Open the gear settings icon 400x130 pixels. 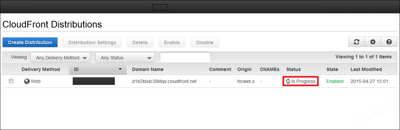coord(373,42)
